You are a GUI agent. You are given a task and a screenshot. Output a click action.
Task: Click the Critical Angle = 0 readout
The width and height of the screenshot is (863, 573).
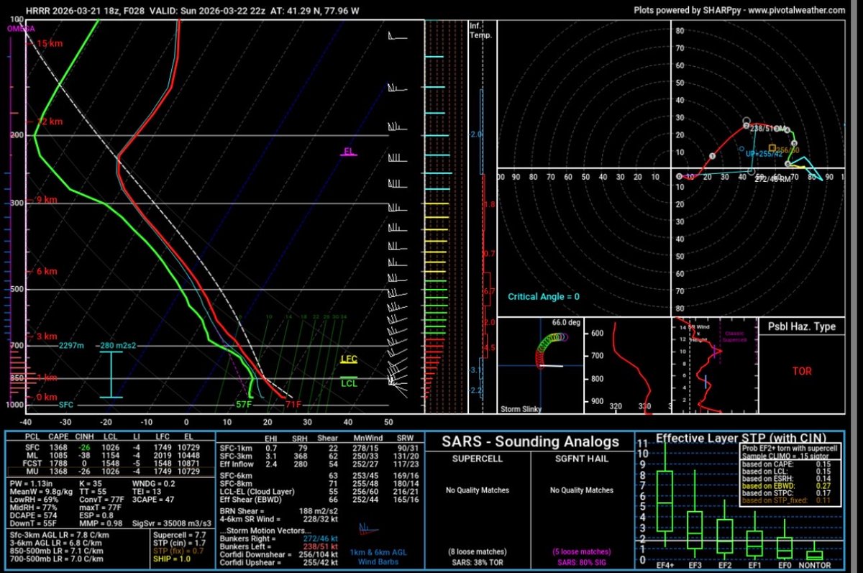pyautogui.click(x=544, y=296)
